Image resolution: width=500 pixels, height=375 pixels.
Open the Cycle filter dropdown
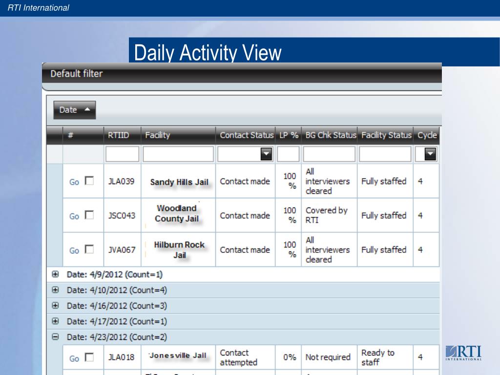click(430, 154)
